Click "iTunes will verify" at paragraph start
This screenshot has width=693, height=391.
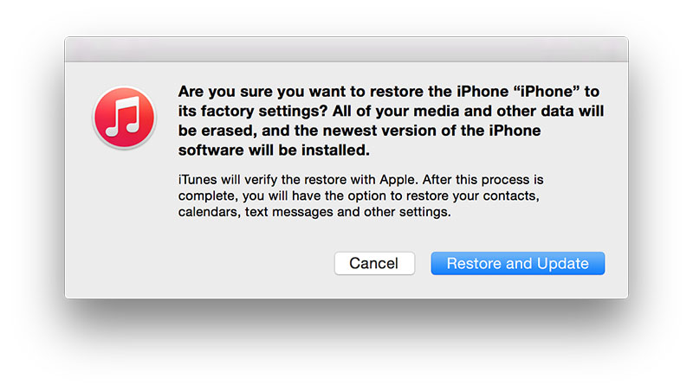coord(224,179)
